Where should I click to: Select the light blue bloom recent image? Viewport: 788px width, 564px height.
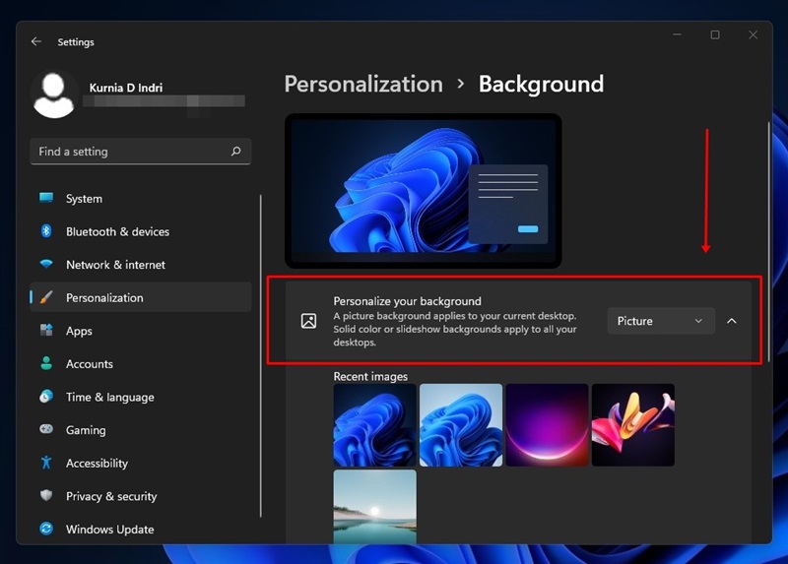[461, 425]
